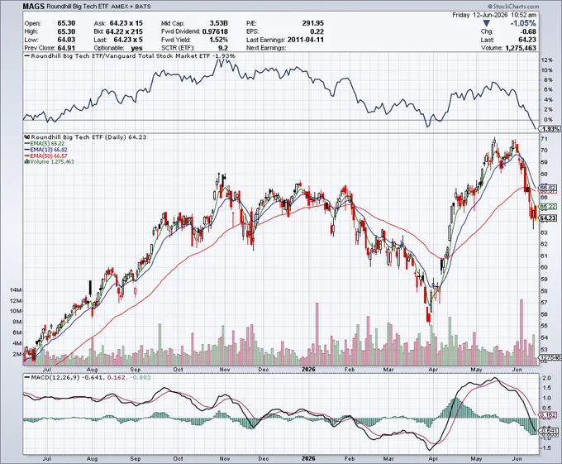Click the Bid value 64.22 x 215
Screen dimensions: 562x464
tap(124, 31)
